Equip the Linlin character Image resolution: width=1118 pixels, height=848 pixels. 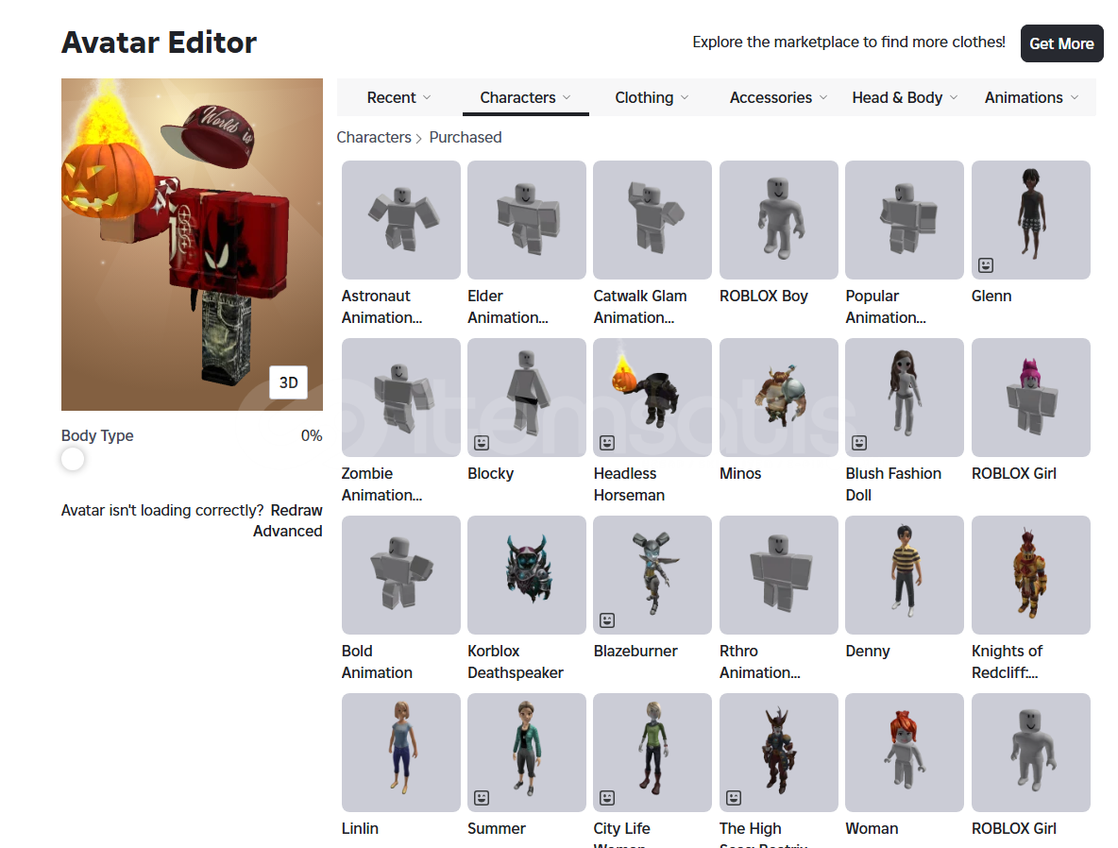tap(400, 753)
